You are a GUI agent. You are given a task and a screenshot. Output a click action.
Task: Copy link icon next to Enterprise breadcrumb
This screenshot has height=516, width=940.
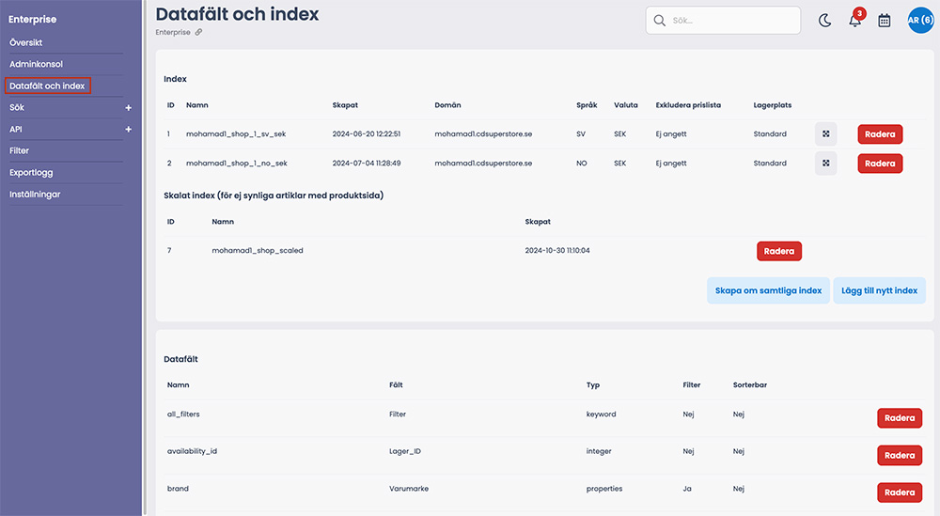point(198,32)
